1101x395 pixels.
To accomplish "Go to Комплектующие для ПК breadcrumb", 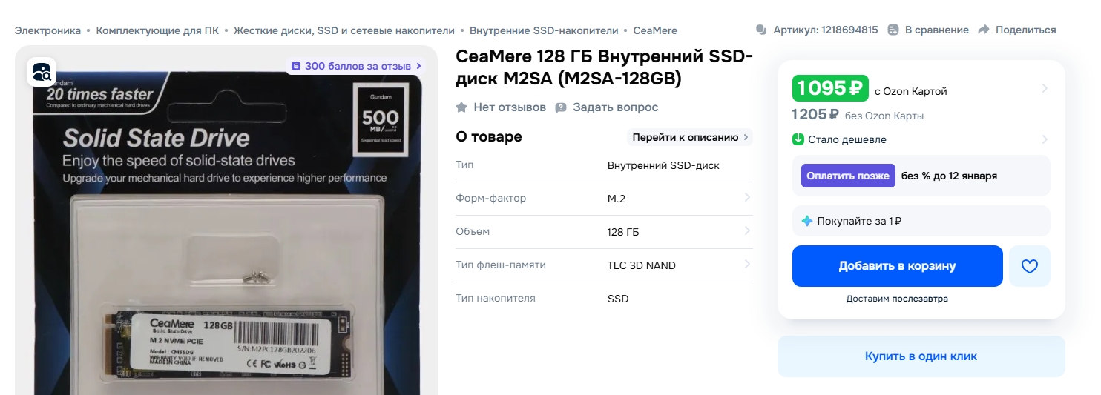I will tap(157, 30).
